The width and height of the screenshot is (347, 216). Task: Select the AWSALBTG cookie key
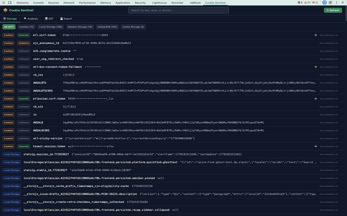click(x=40, y=83)
